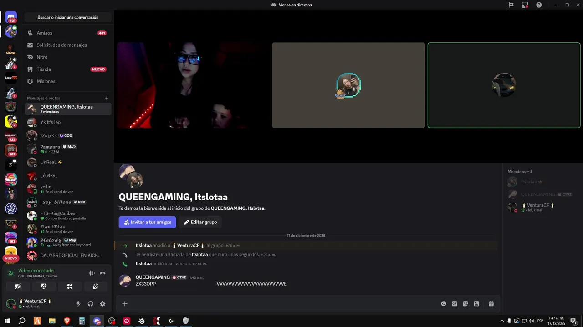
Task: Click the message text input field
Action: tap(282, 304)
